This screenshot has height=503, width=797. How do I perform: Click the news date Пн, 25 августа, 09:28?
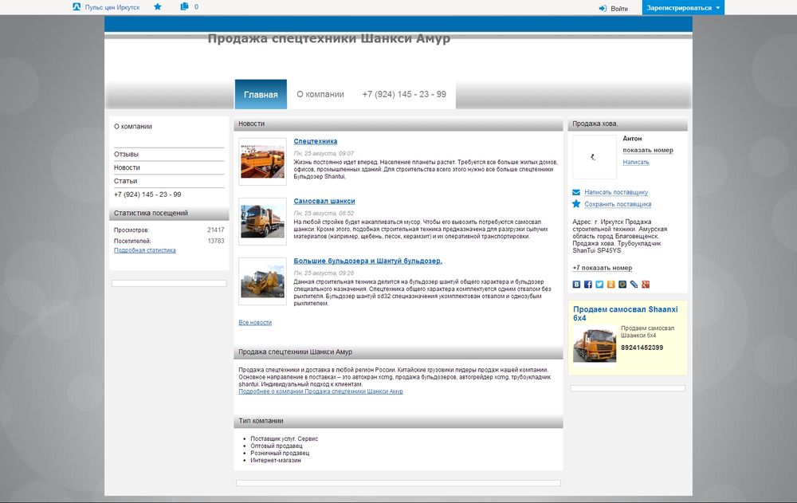point(324,273)
